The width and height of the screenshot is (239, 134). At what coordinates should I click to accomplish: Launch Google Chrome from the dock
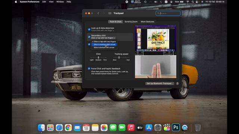[68, 128]
